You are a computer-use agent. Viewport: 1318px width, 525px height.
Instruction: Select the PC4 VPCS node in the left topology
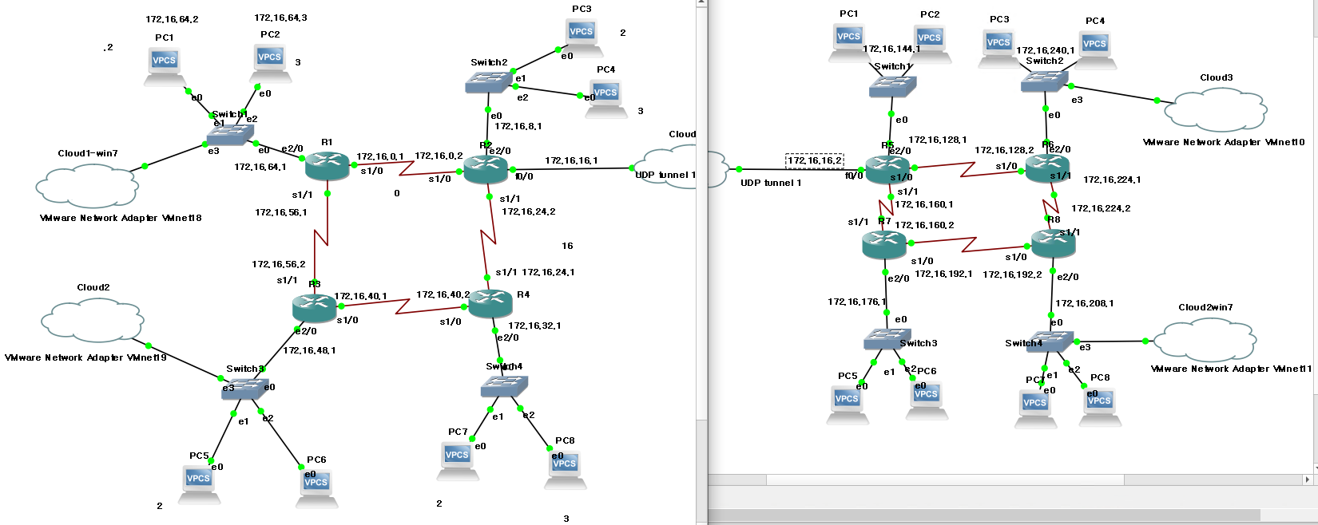pyautogui.click(x=606, y=99)
